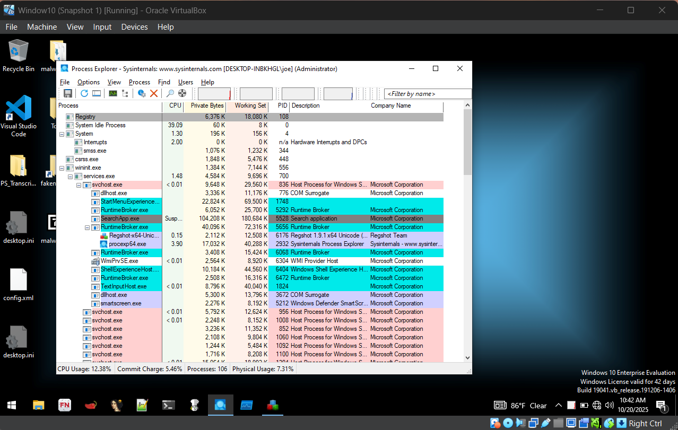
Task: Click the Regshot-x64-Unicode process icon in tree
Action: pyautogui.click(x=104, y=235)
